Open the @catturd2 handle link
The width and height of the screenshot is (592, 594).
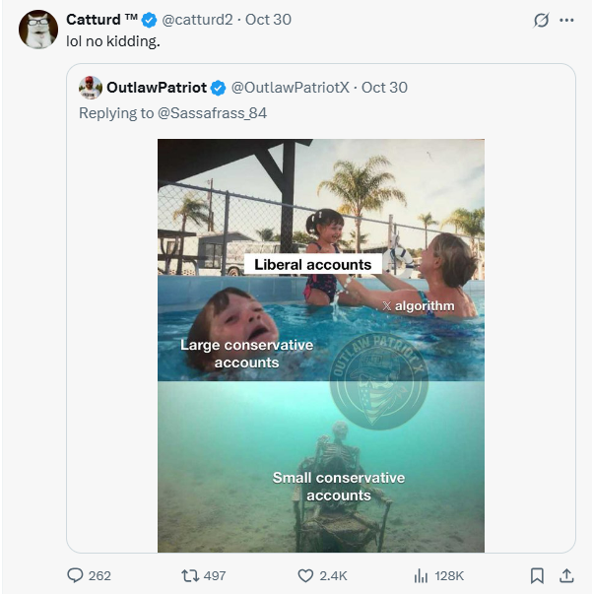click(204, 20)
